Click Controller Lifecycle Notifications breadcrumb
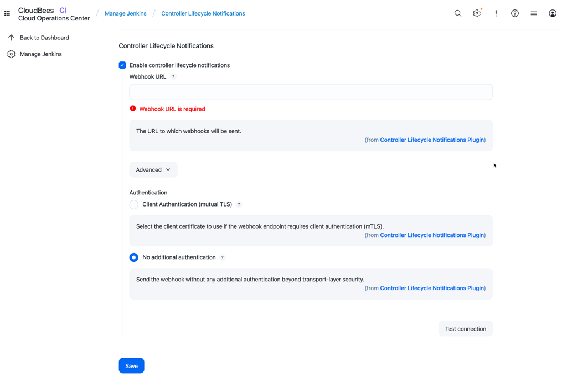Viewport: 567px width, 387px height. [x=203, y=13]
